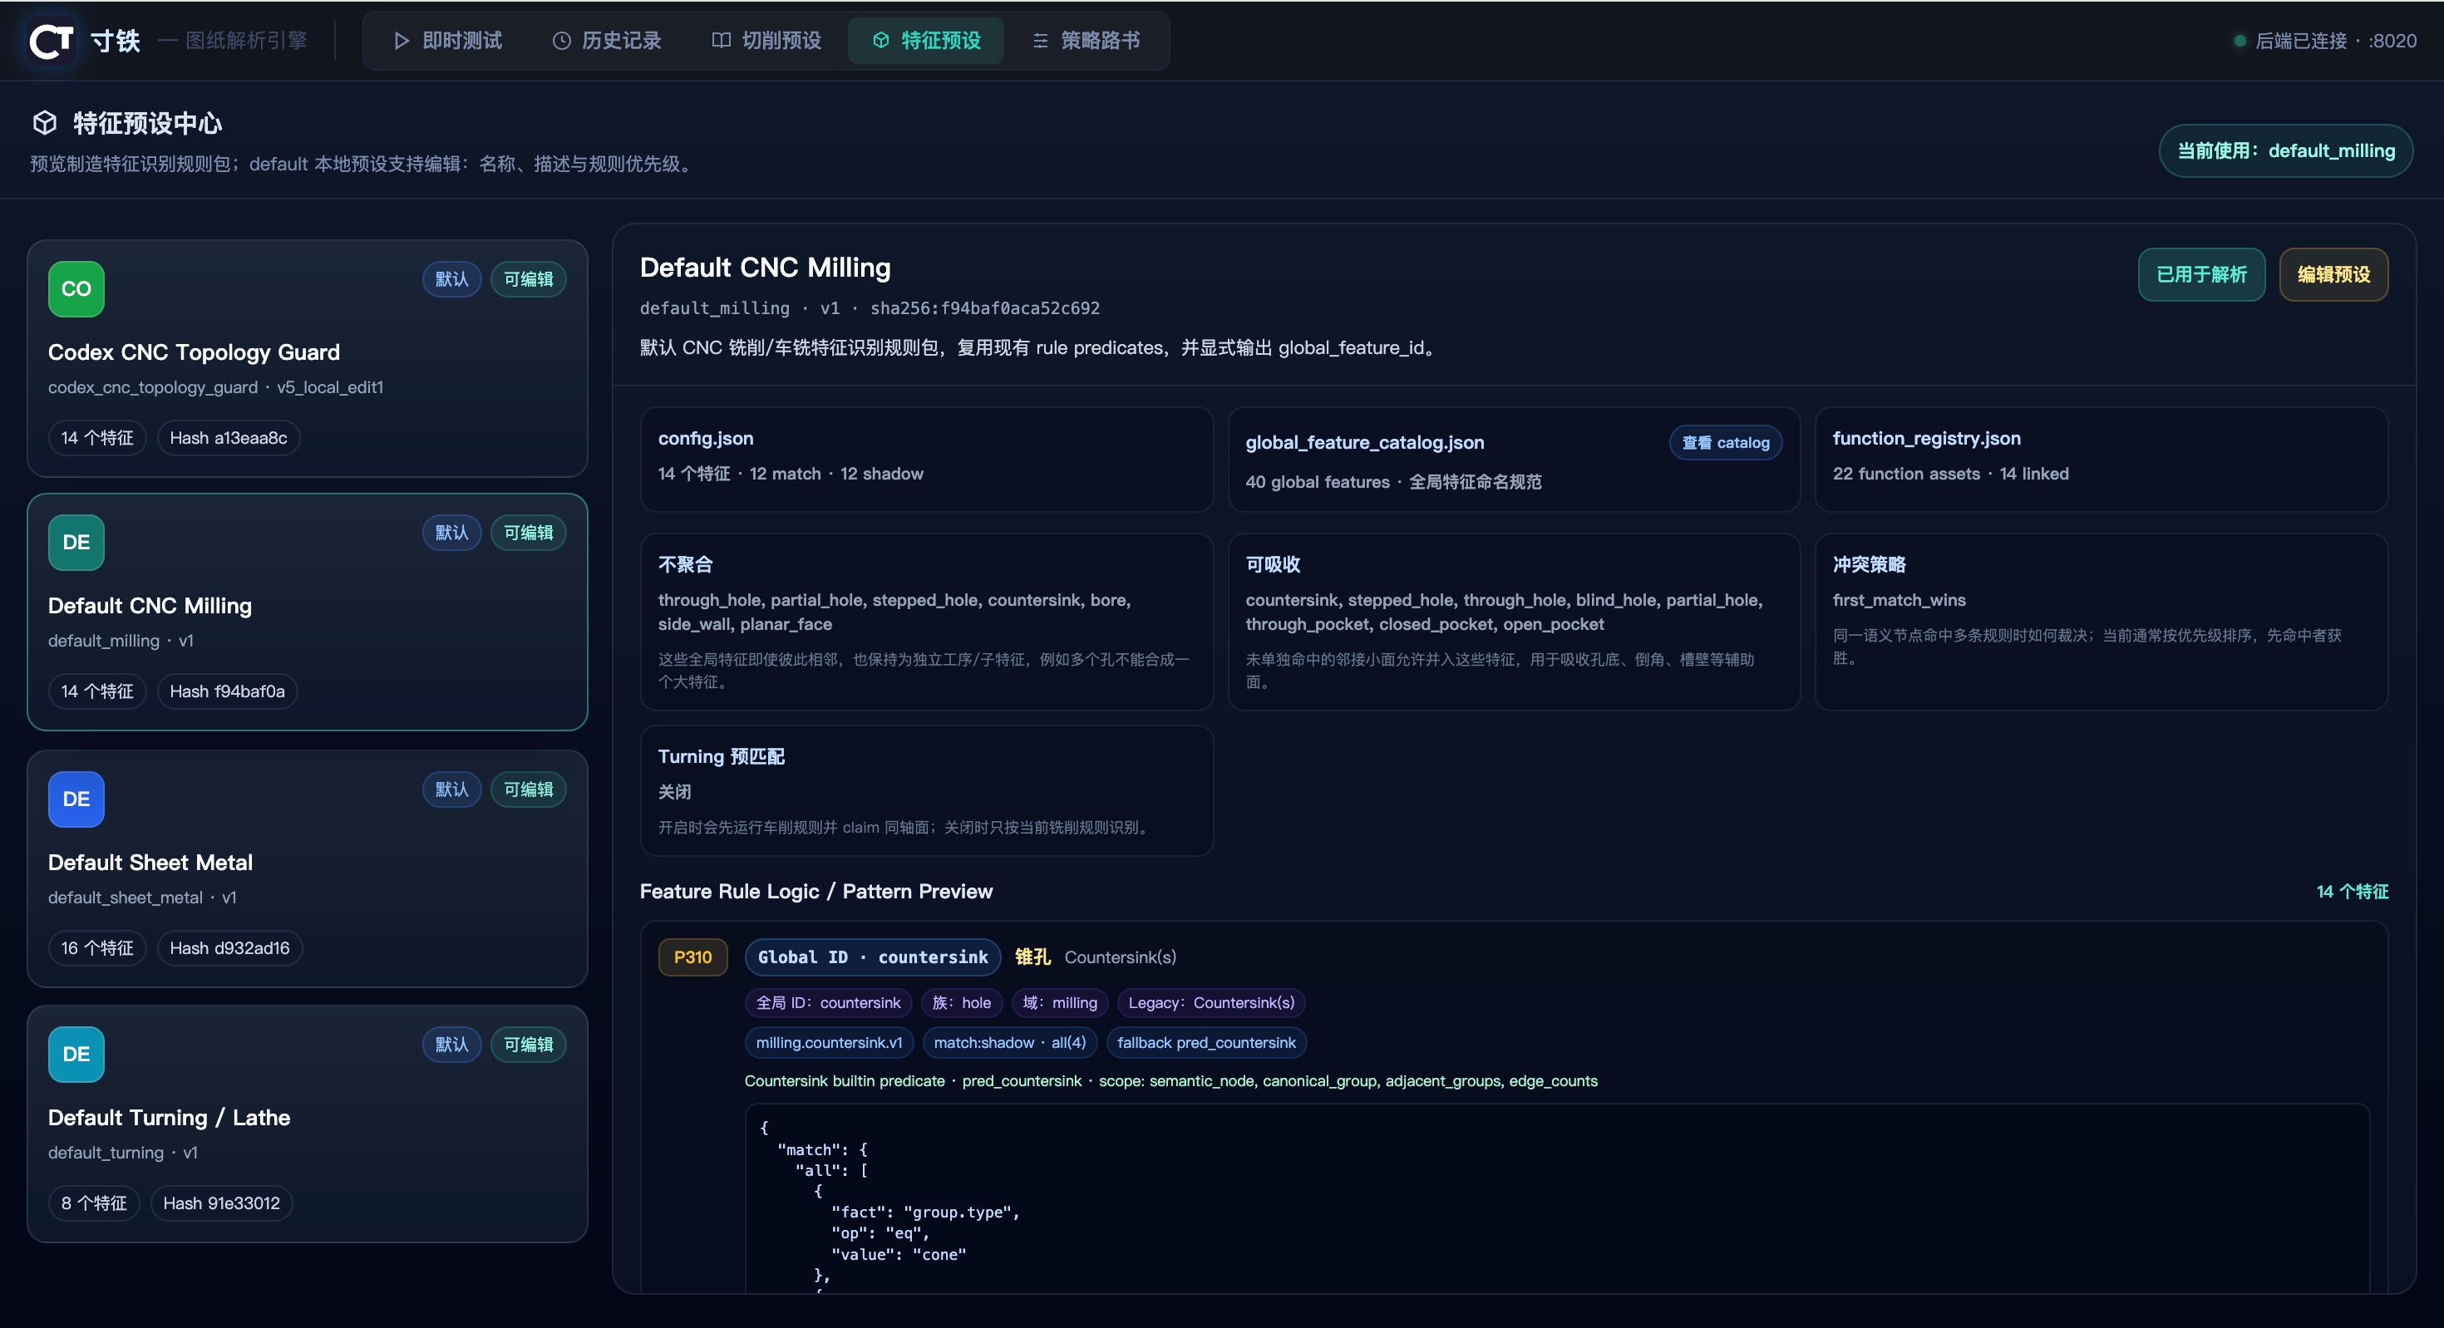Click the DE avatar of Default CNC Milling card
The image size is (2444, 1328).
pos(76,543)
